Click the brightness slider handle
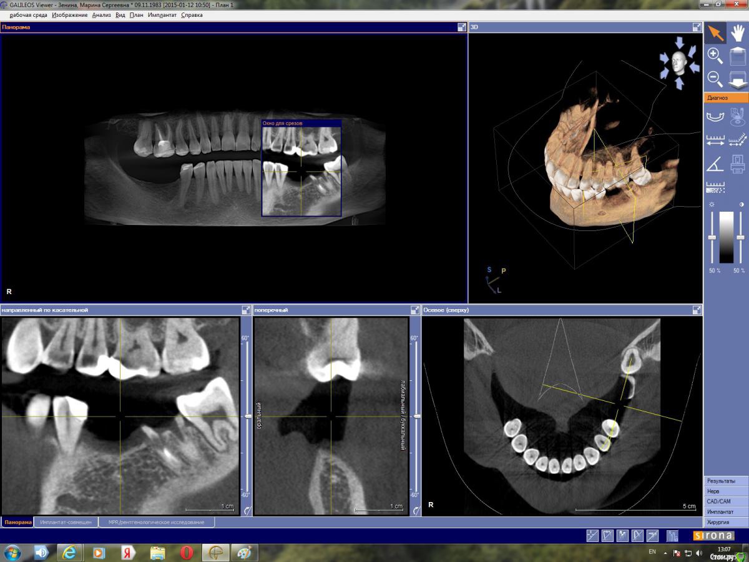This screenshot has height=562, width=749. 712,238
